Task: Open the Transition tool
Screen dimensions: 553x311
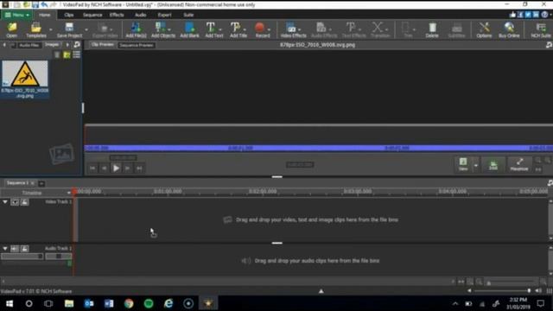Action: (x=380, y=29)
